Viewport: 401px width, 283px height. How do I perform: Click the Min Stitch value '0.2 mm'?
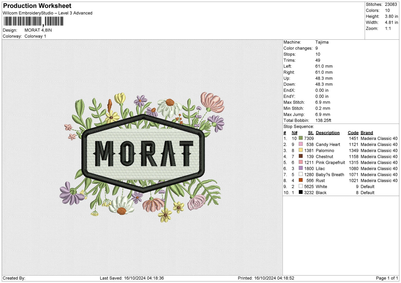[x=323, y=108]
